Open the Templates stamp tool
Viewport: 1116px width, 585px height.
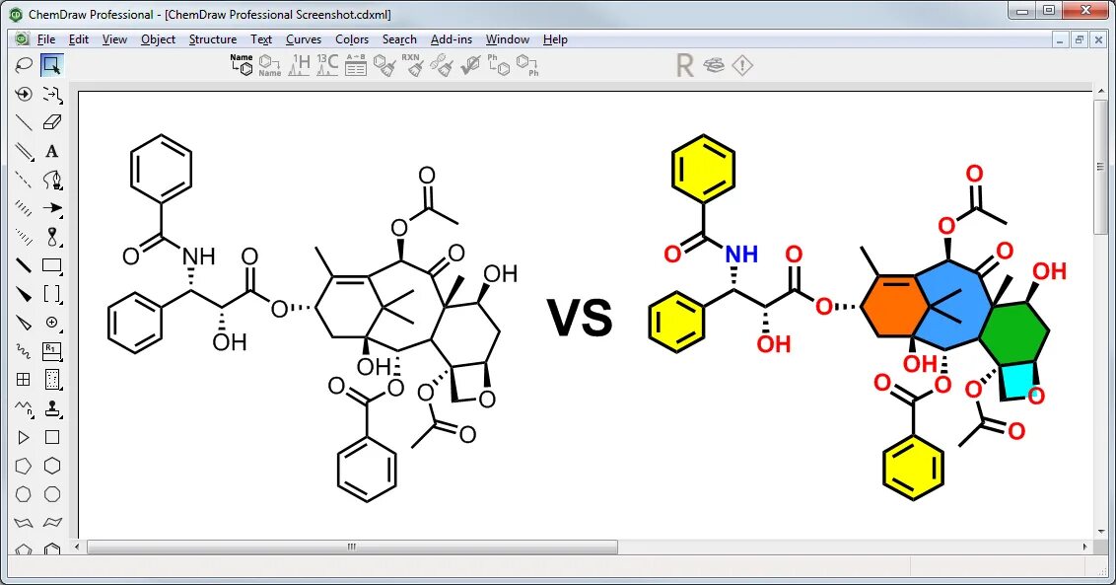[x=51, y=408]
